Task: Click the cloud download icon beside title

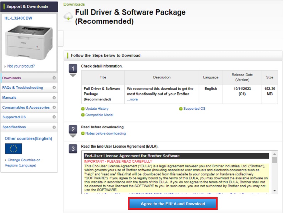Action: 68,17
